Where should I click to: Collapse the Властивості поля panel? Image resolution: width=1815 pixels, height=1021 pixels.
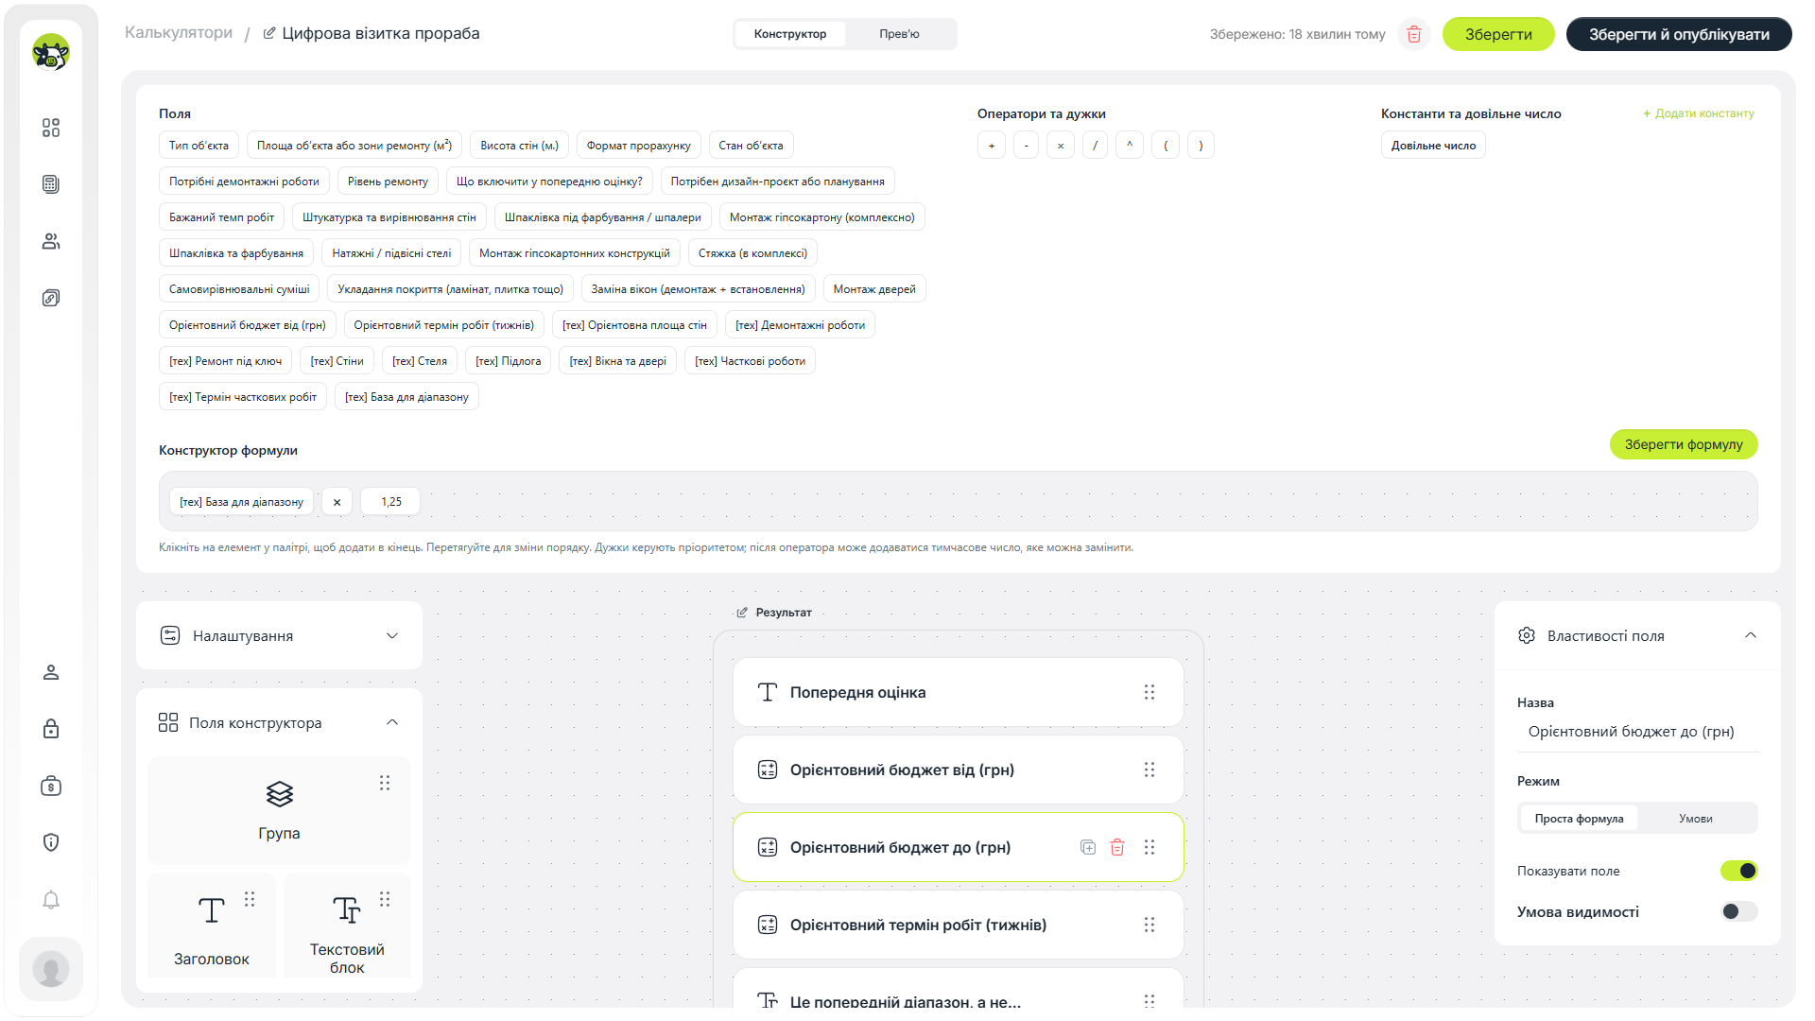point(1751,635)
